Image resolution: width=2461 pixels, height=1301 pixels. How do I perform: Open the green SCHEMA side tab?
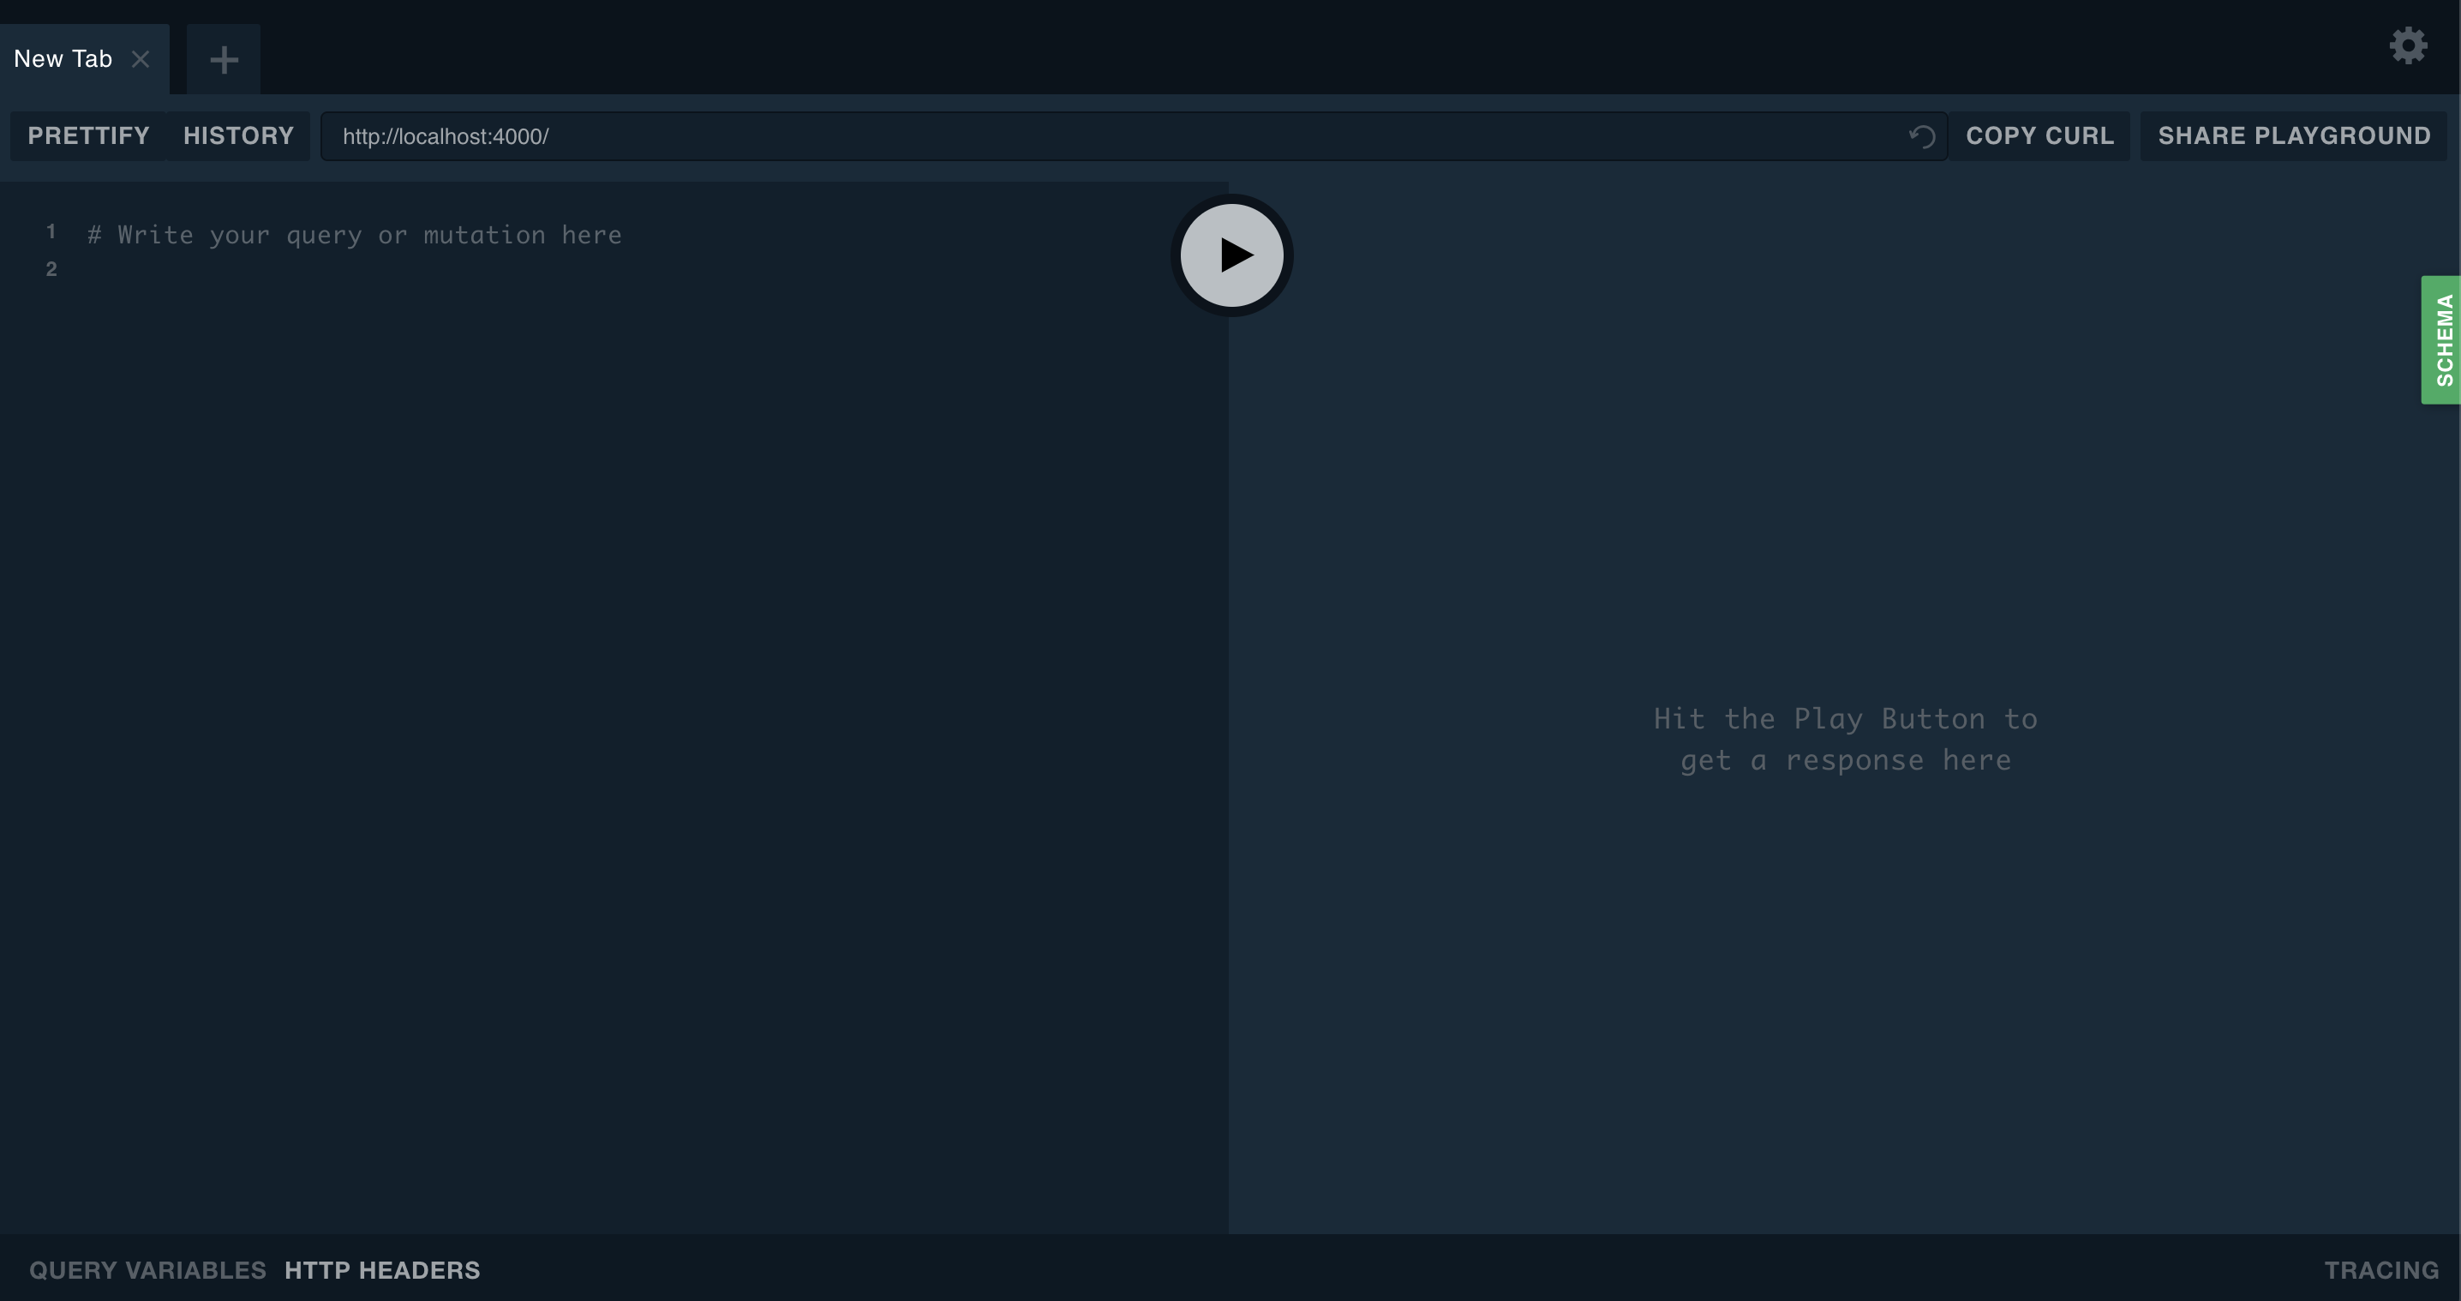(x=2443, y=340)
